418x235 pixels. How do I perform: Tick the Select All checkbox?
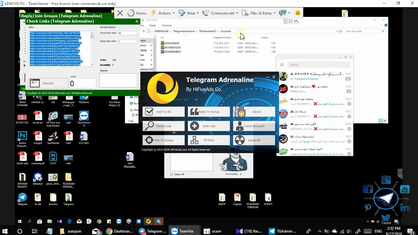[171, 174]
